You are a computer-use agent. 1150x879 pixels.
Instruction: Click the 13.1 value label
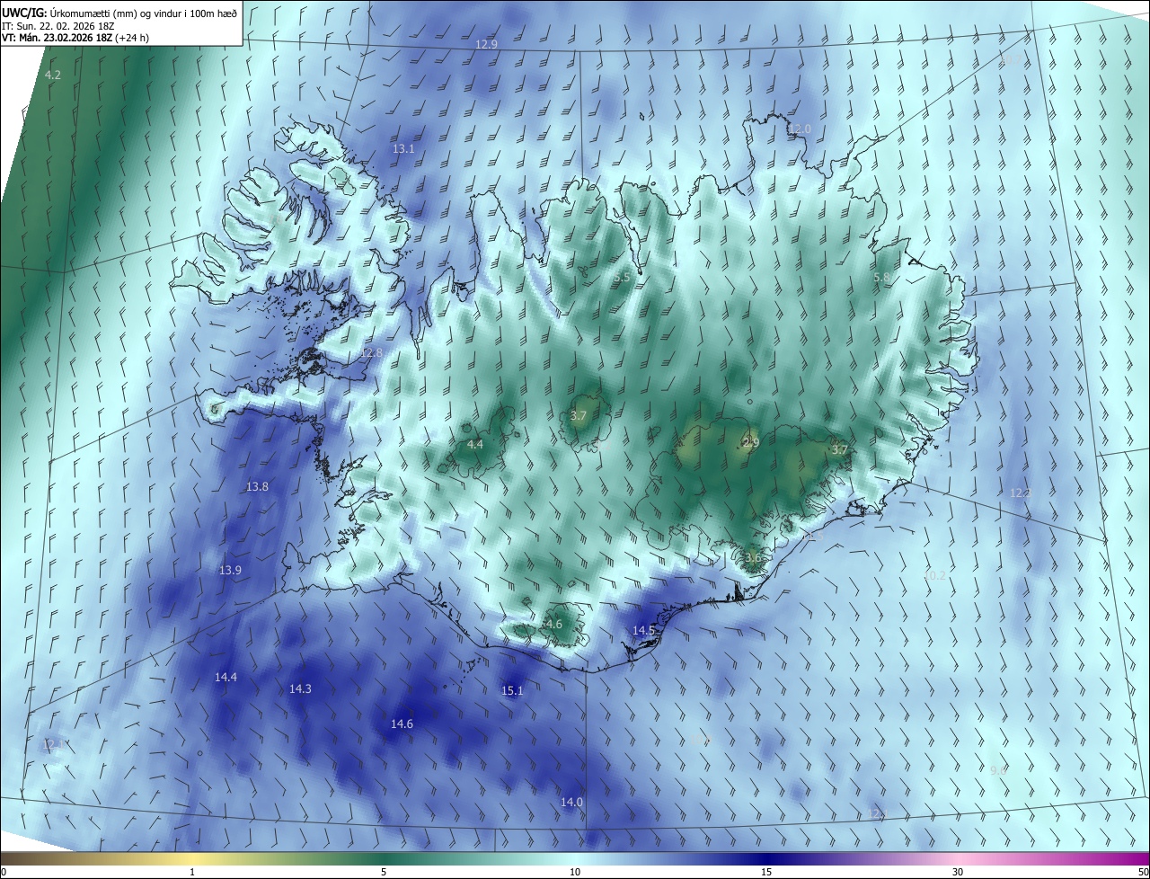coord(403,148)
